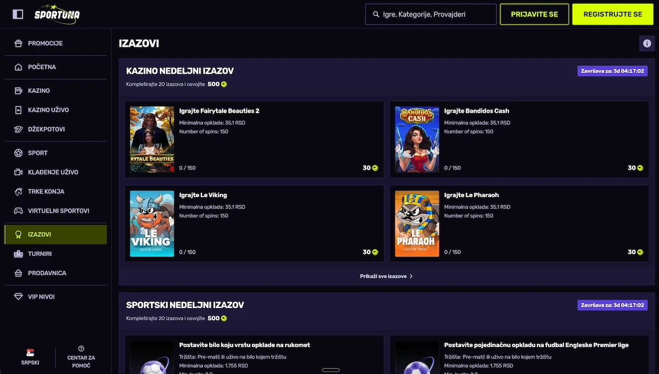Click the Početna home icon
Image resolution: width=659 pixels, height=374 pixels.
pos(18,67)
